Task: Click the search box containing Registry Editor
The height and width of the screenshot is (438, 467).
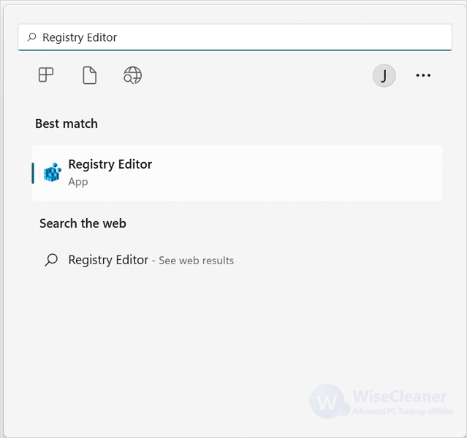Action: pyautogui.click(x=235, y=37)
